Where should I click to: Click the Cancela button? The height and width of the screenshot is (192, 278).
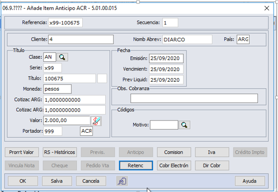91,181
